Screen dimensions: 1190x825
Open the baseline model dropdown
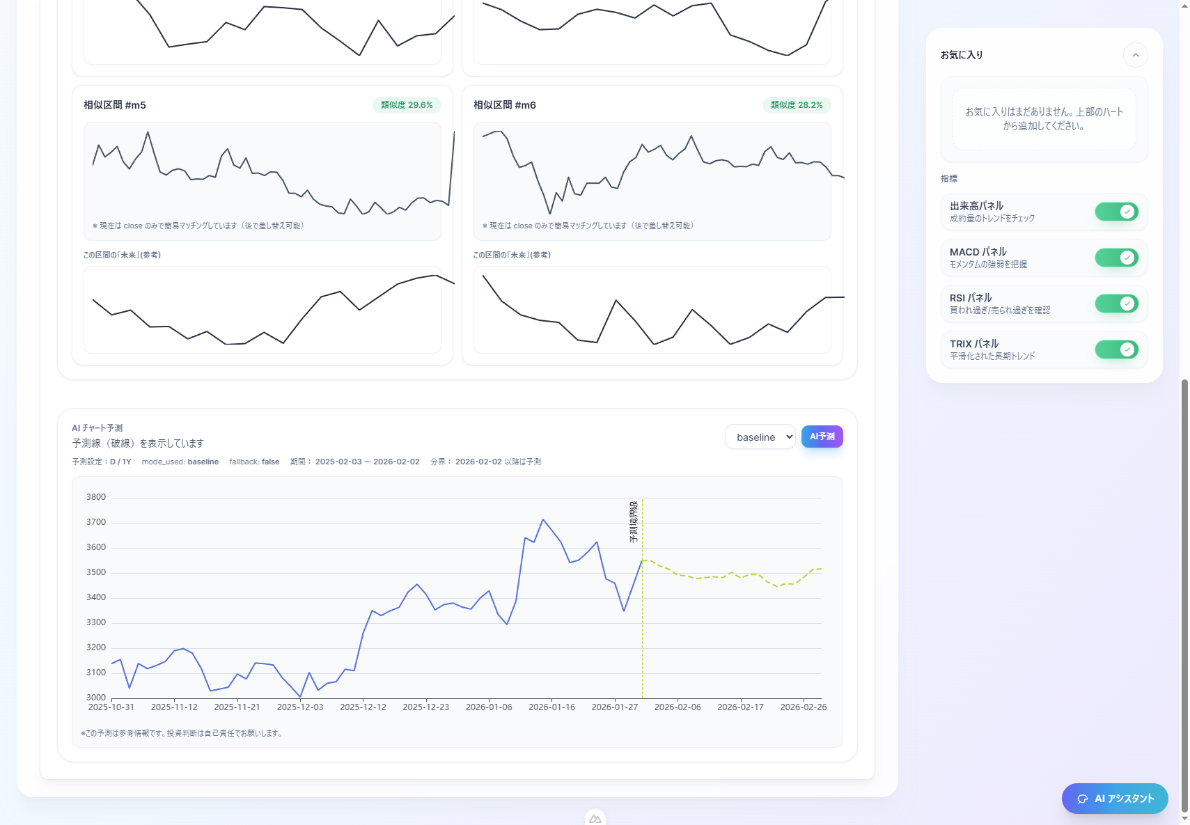pos(760,437)
